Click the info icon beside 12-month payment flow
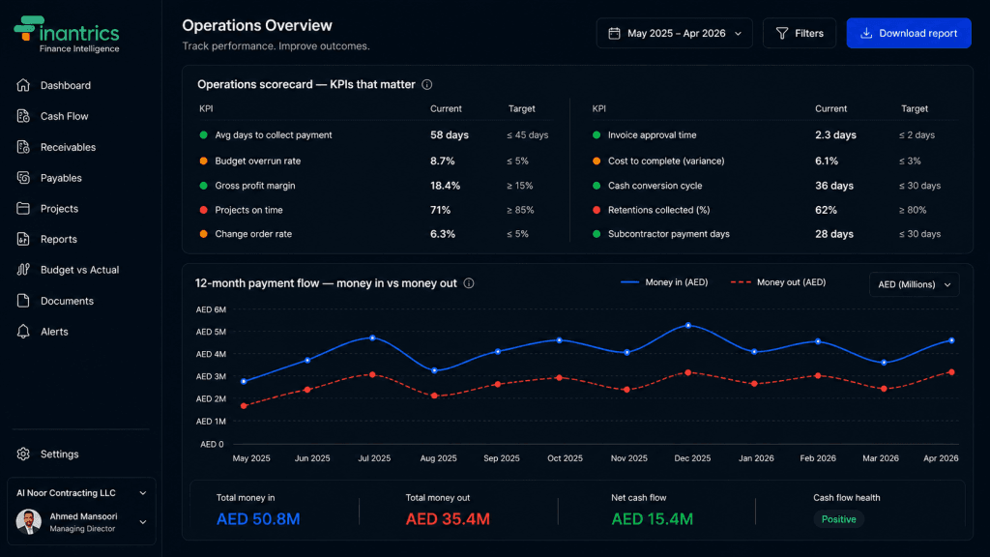 [x=469, y=283]
